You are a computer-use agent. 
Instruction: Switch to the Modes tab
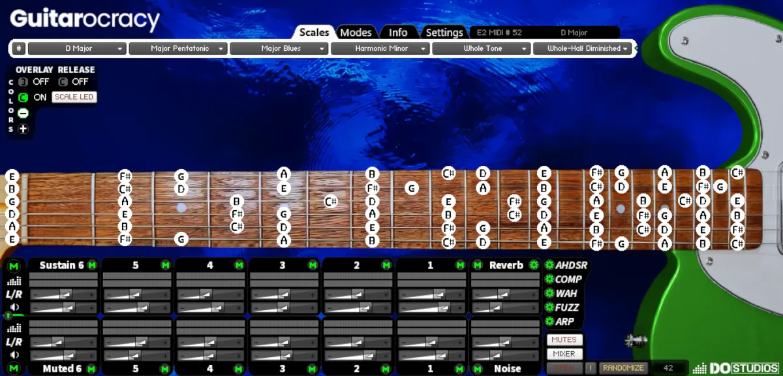pos(356,32)
